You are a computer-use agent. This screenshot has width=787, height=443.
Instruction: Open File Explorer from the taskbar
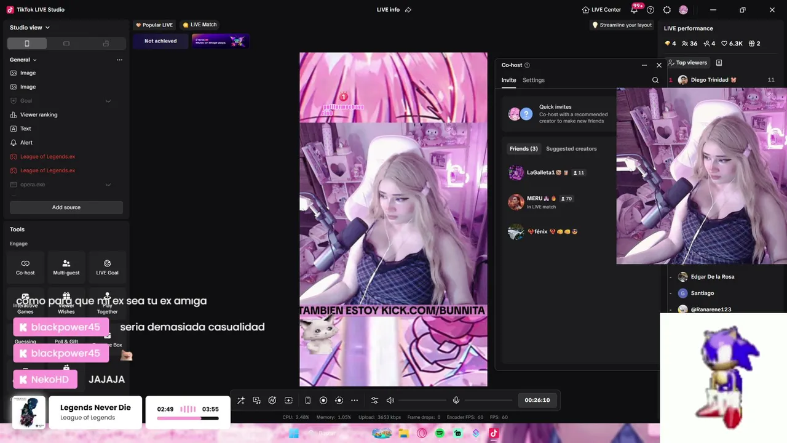(x=403, y=434)
